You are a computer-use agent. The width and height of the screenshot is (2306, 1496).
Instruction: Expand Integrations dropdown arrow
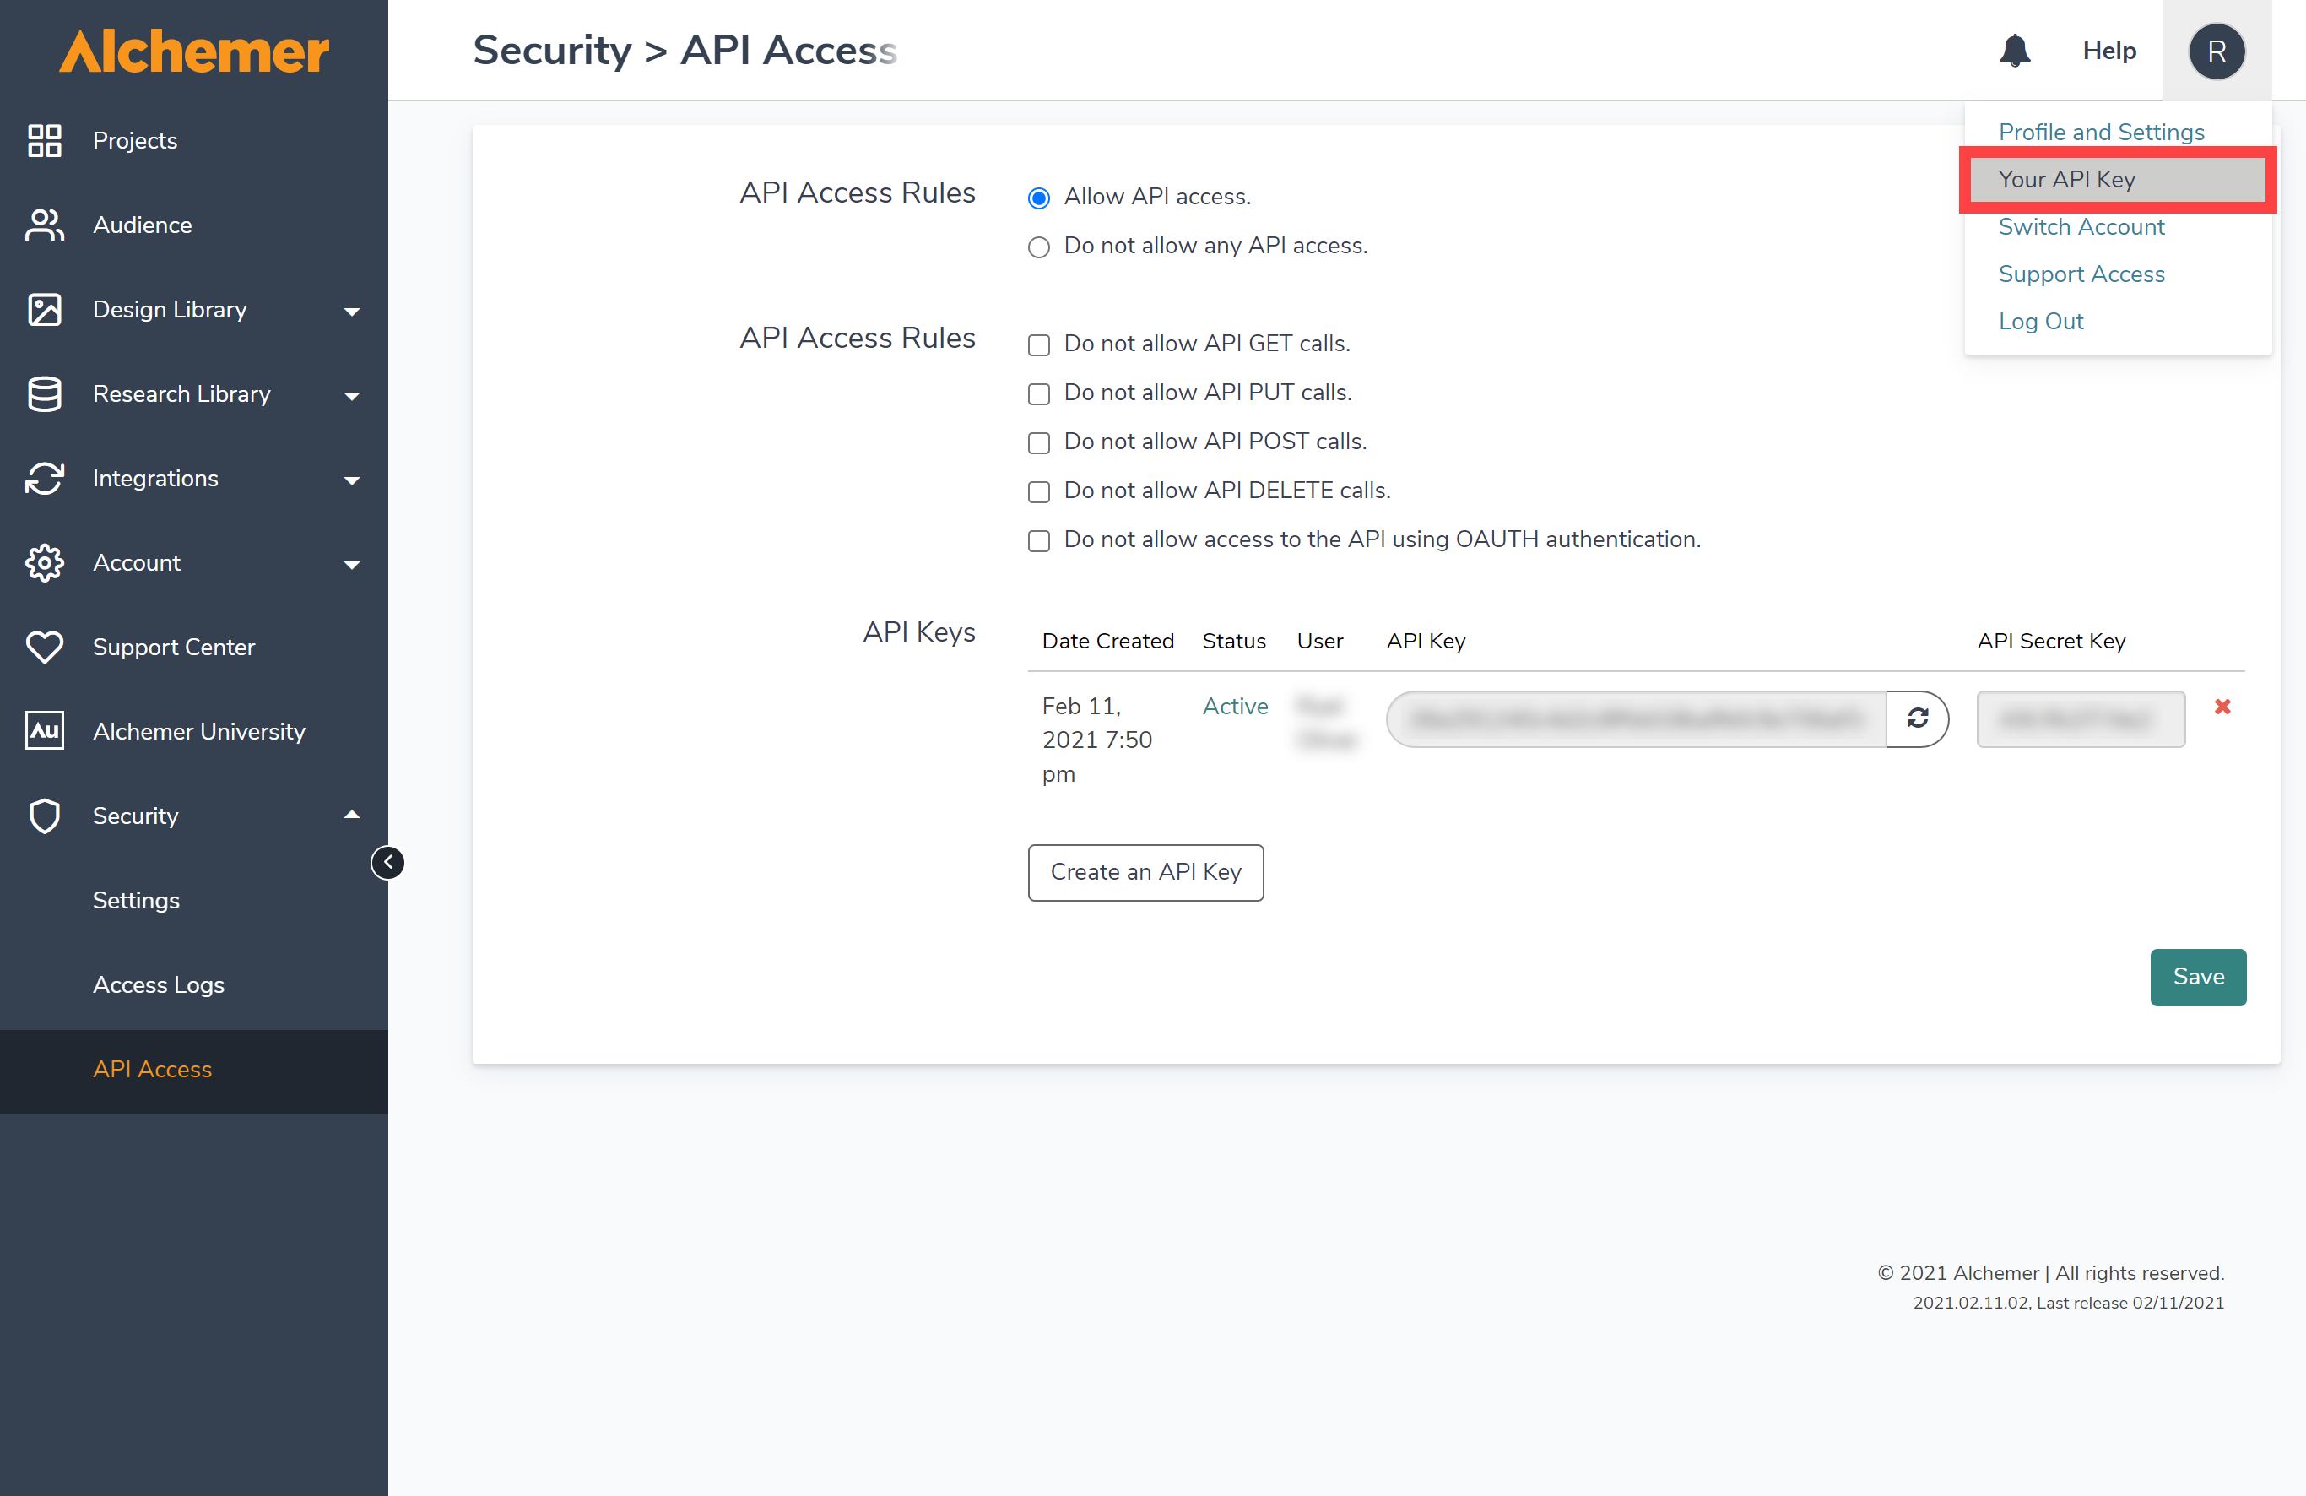pyautogui.click(x=352, y=480)
